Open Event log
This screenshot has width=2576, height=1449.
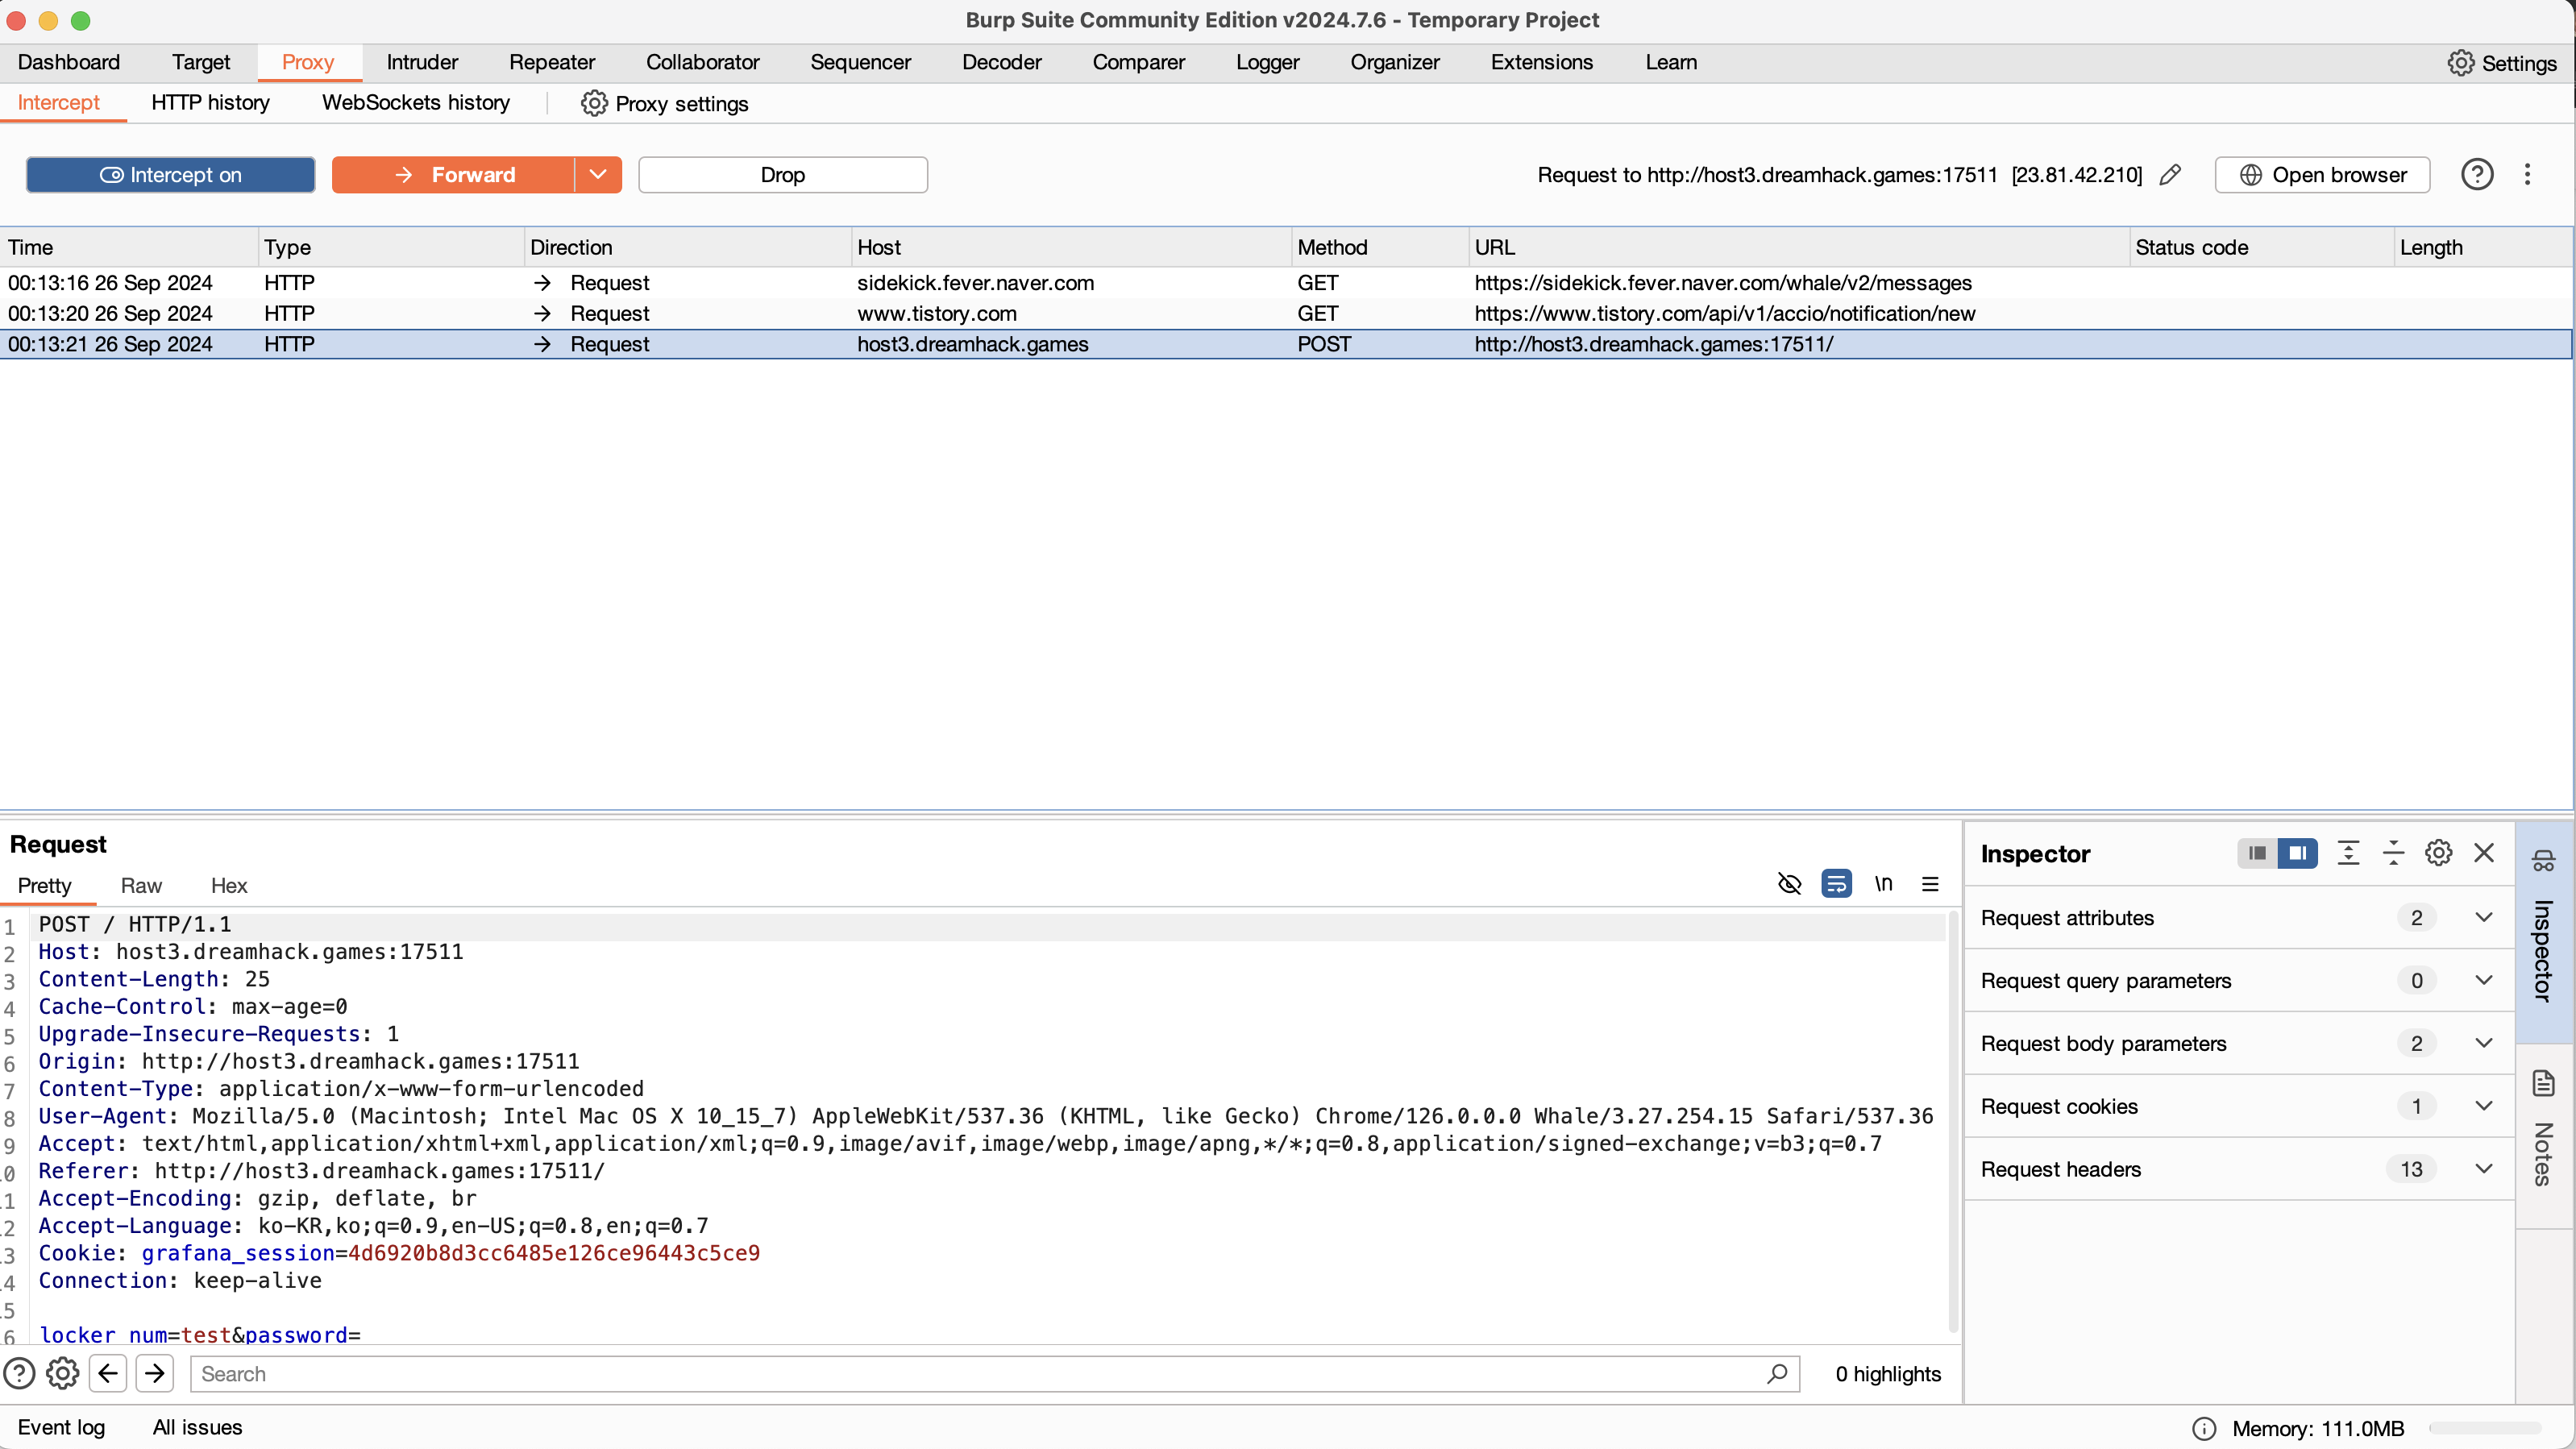tap(61, 1427)
